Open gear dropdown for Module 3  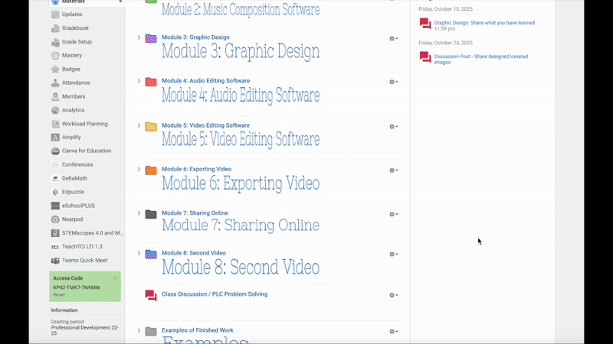[x=394, y=39]
